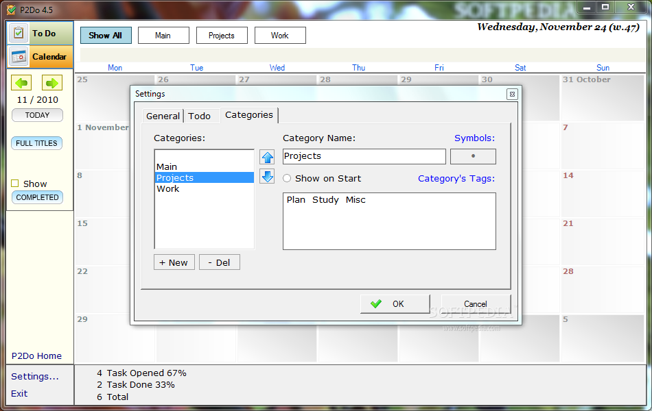
Task: Select calendar day 7 on Sunday
Action: click(x=603, y=146)
